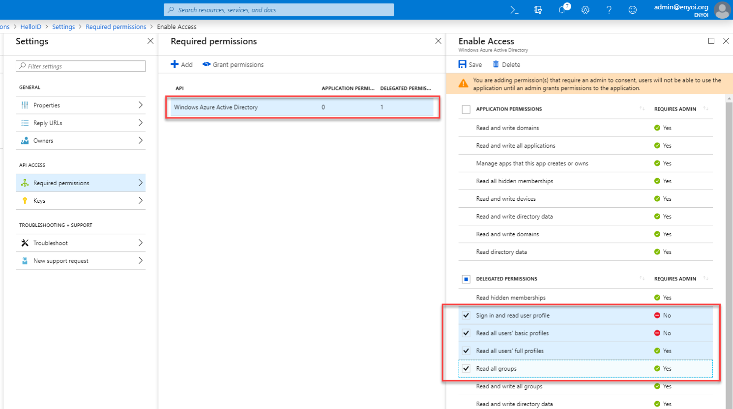Sort application Requires Admin column
The width and height of the screenshot is (733, 409).
coord(705,109)
